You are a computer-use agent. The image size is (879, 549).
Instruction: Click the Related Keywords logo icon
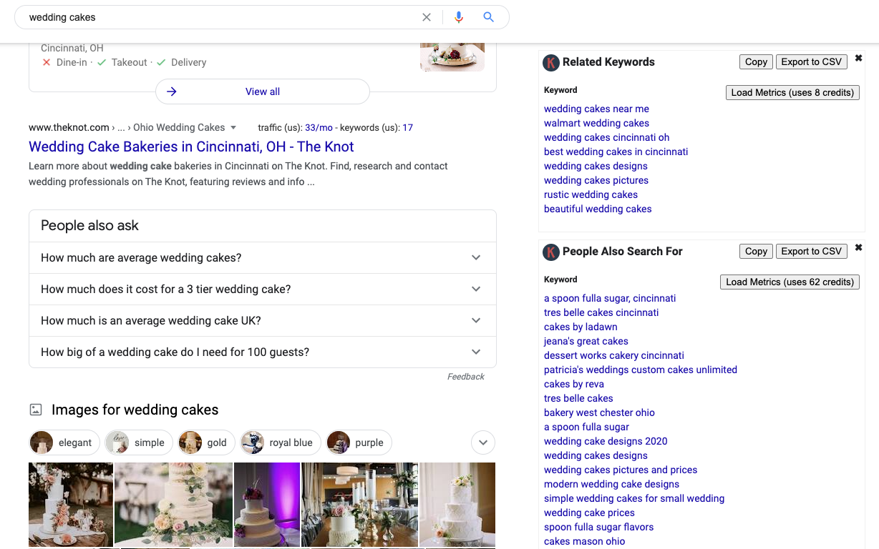550,63
